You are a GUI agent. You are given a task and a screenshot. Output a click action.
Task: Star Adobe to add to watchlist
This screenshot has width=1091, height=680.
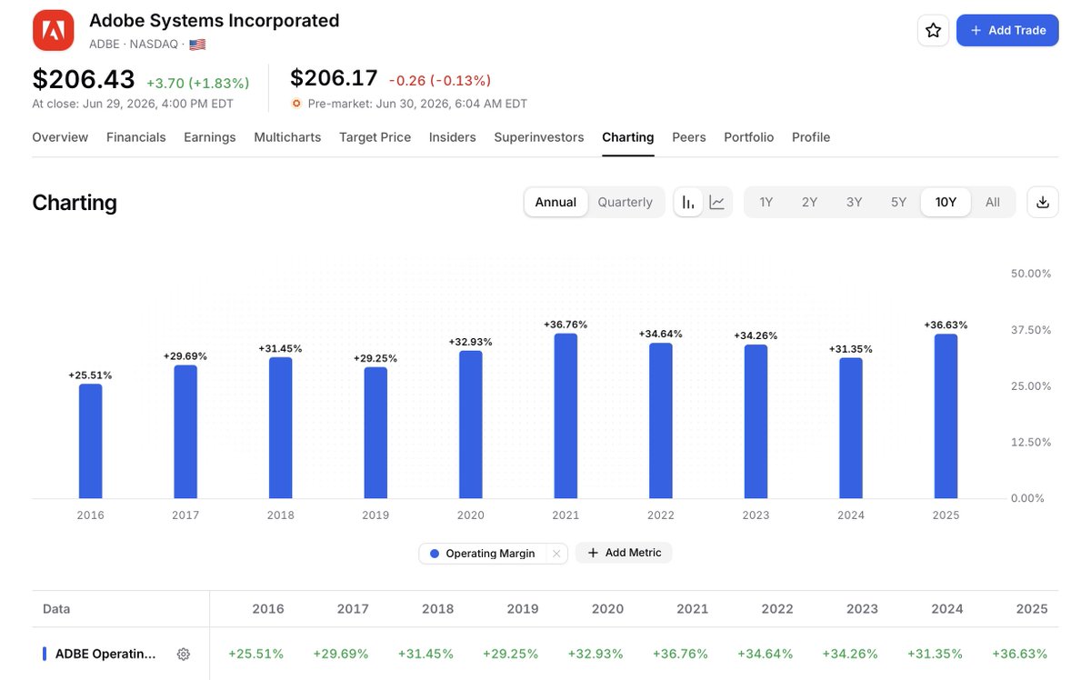pyautogui.click(x=933, y=30)
